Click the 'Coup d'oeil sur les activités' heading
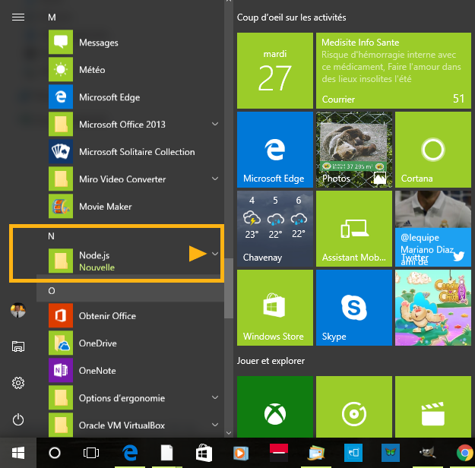This screenshot has width=475, height=468. [x=291, y=17]
